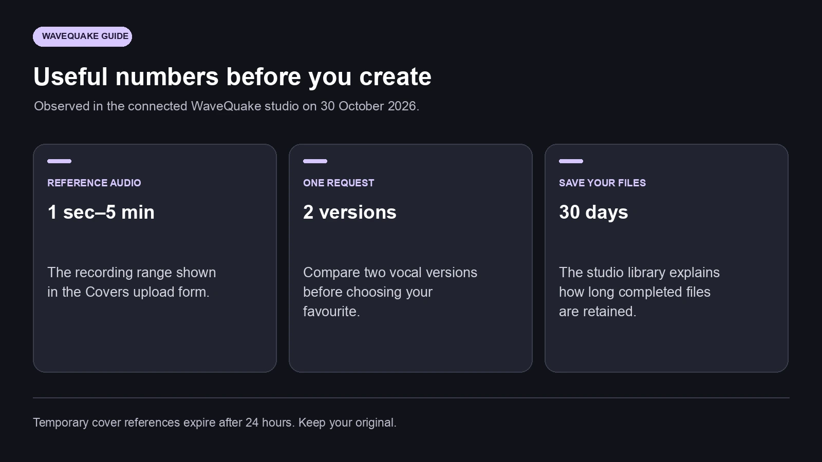
Task: Click the REFERENCE AUDIO label
Action: (94, 183)
